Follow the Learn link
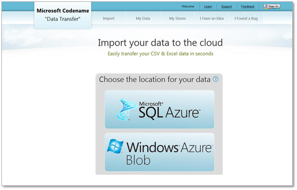This screenshot has height=190, width=297. point(208,7)
